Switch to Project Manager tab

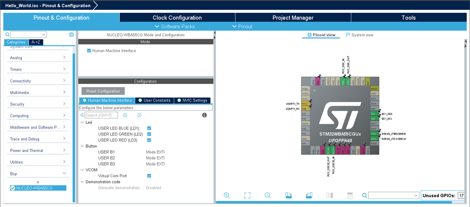pos(293,18)
